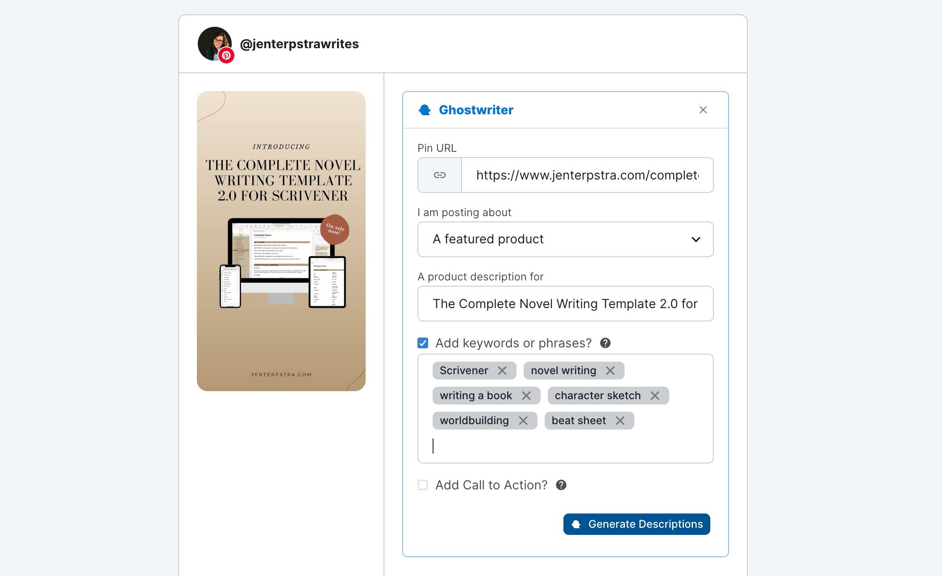Show help for Add keywords or phrases
Viewport: 942px width, 576px height.
pyautogui.click(x=605, y=343)
